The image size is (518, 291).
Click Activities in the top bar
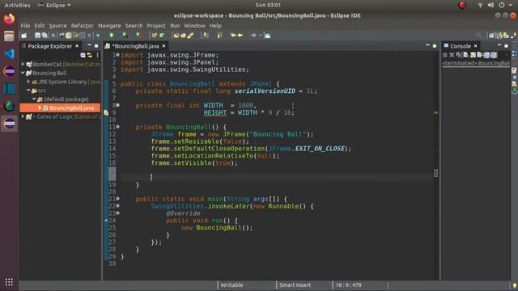pyautogui.click(x=17, y=6)
